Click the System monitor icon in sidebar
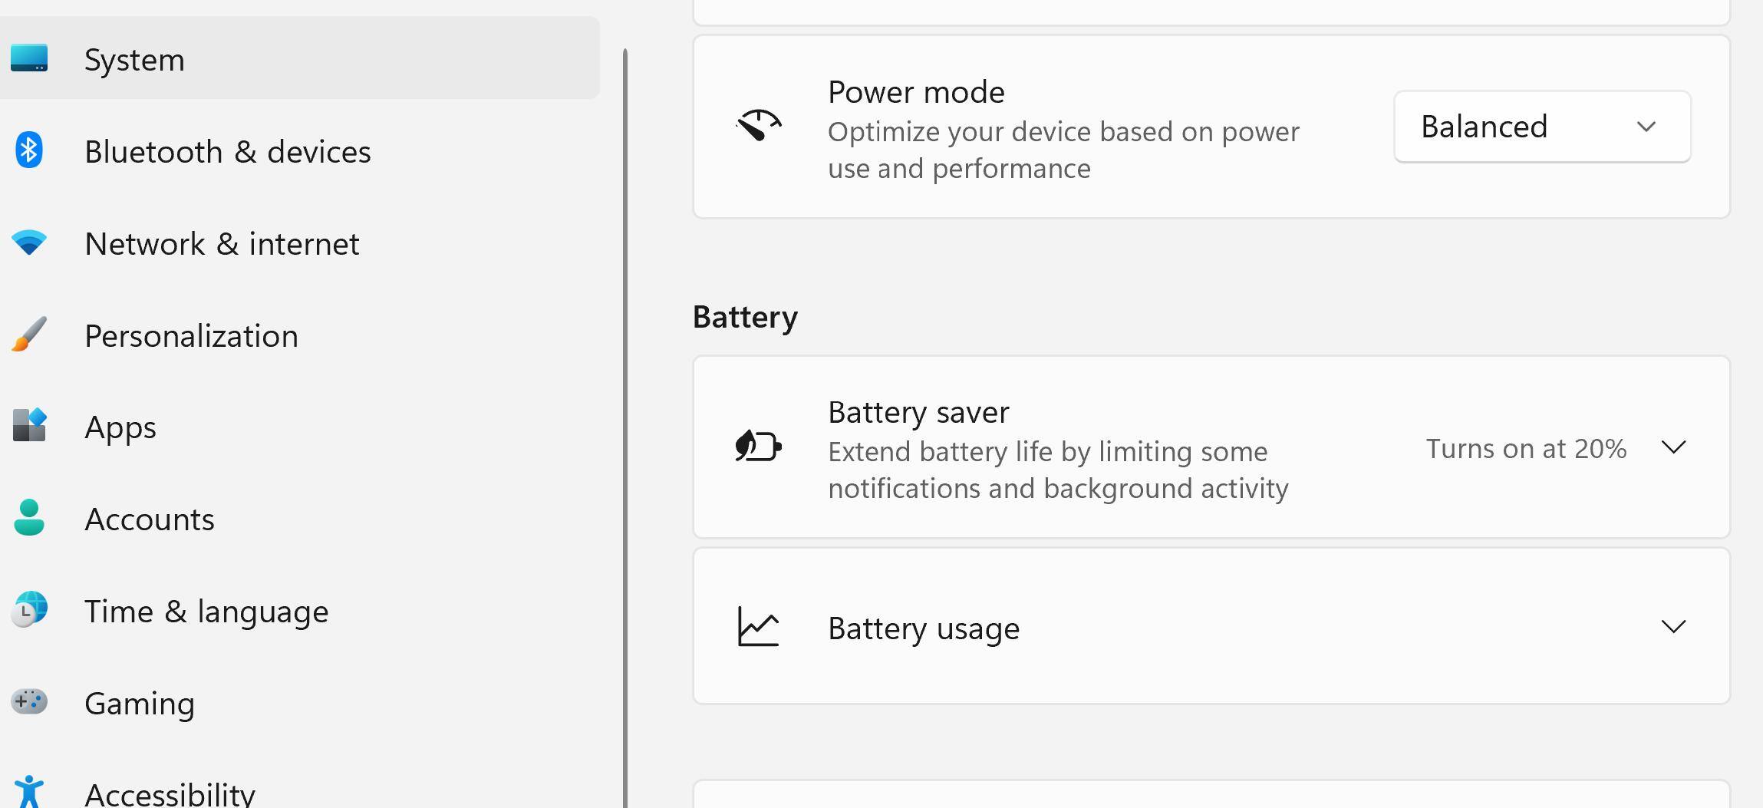Image resolution: width=1763 pixels, height=808 pixels. click(x=29, y=58)
